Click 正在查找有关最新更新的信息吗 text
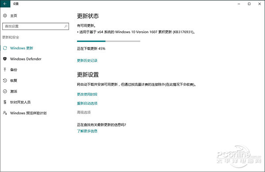The image size is (265, 172). (x=102, y=125)
